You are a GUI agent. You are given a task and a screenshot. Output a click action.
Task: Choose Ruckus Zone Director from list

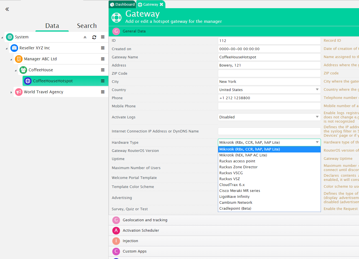[238, 167]
